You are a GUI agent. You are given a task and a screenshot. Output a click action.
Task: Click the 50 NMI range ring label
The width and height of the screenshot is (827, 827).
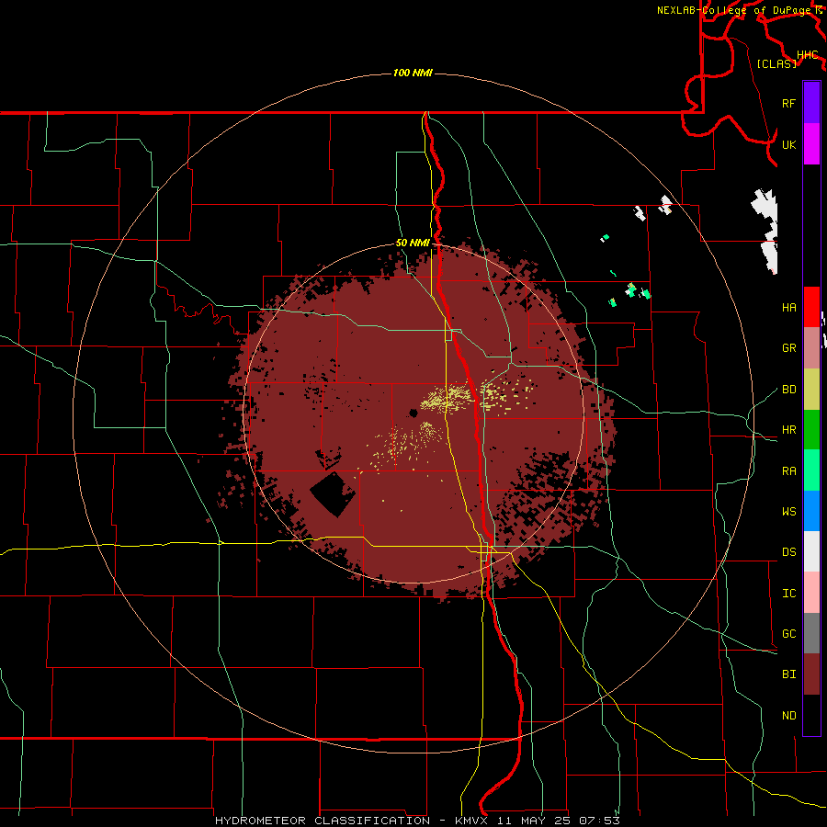[x=413, y=243]
